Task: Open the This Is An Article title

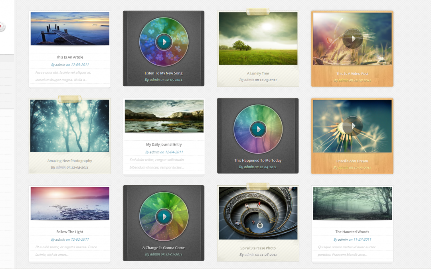Action: coord(69,57)
